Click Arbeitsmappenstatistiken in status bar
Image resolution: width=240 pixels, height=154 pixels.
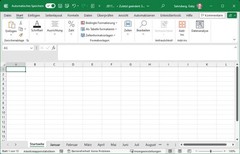point(39,151)
